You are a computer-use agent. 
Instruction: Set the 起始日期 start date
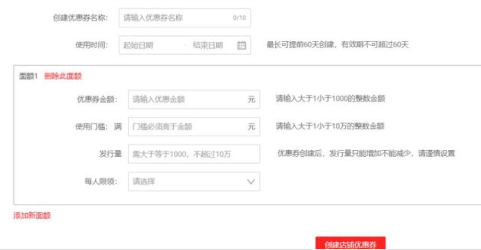click(x=138, y=45)
